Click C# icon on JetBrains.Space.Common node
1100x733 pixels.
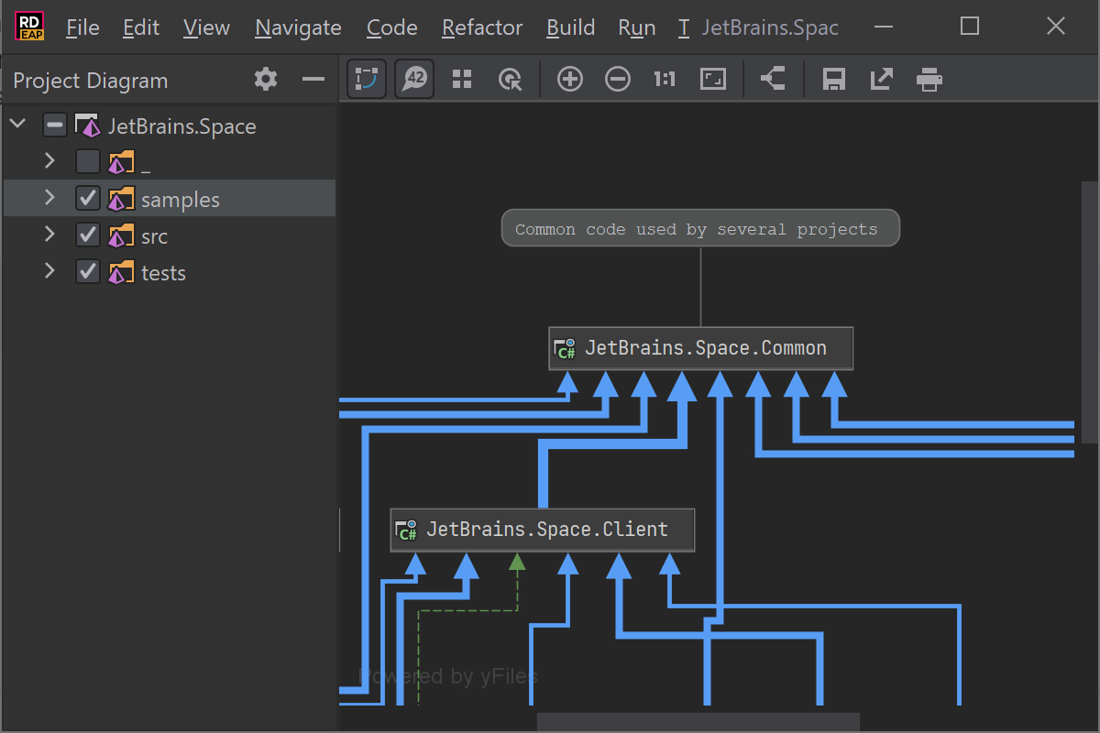coord(565,348)
